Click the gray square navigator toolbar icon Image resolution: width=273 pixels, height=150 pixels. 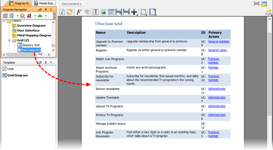5,16
